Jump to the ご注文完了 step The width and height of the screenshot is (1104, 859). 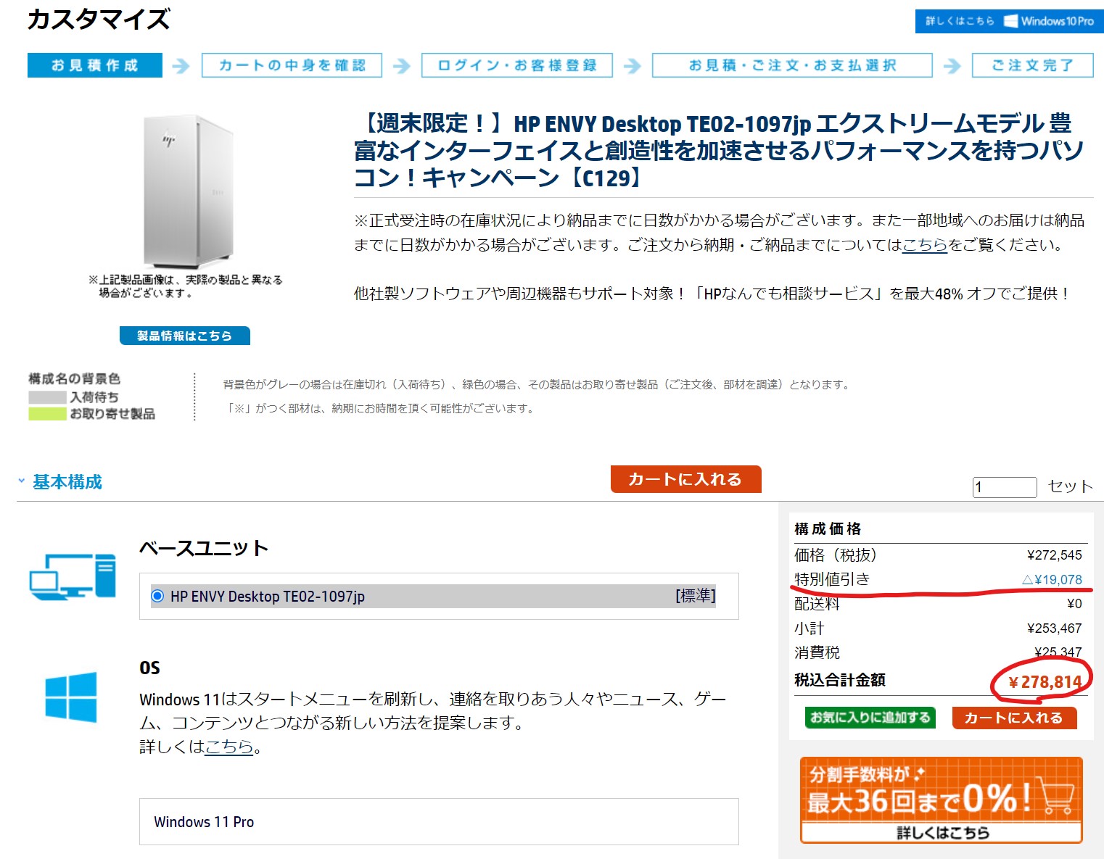pyautogui.click(x=1033, y=65)
